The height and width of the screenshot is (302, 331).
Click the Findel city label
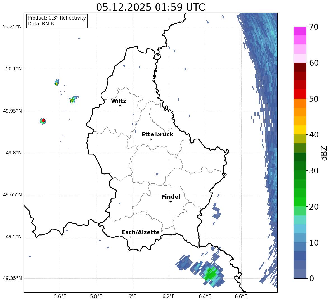pos(171,197)
